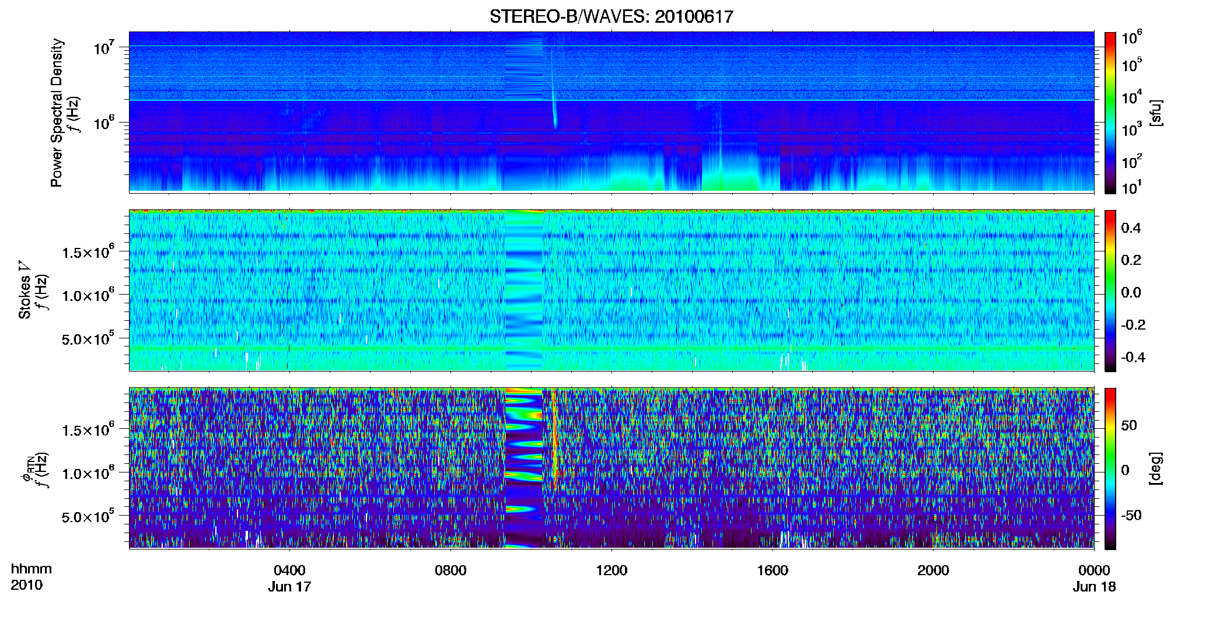Click the 1200 time axis label
Screen dimensions: 1223x630
coord(611,570)
